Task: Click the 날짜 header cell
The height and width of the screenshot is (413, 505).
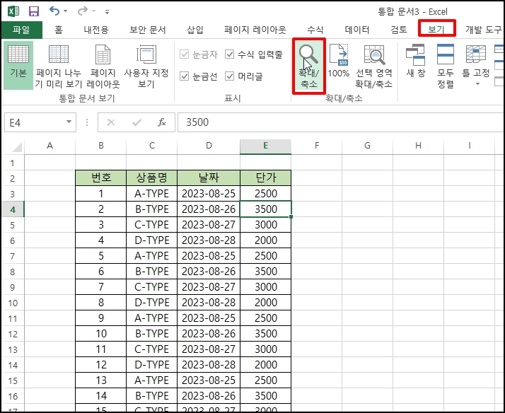Action: point(209,178)
